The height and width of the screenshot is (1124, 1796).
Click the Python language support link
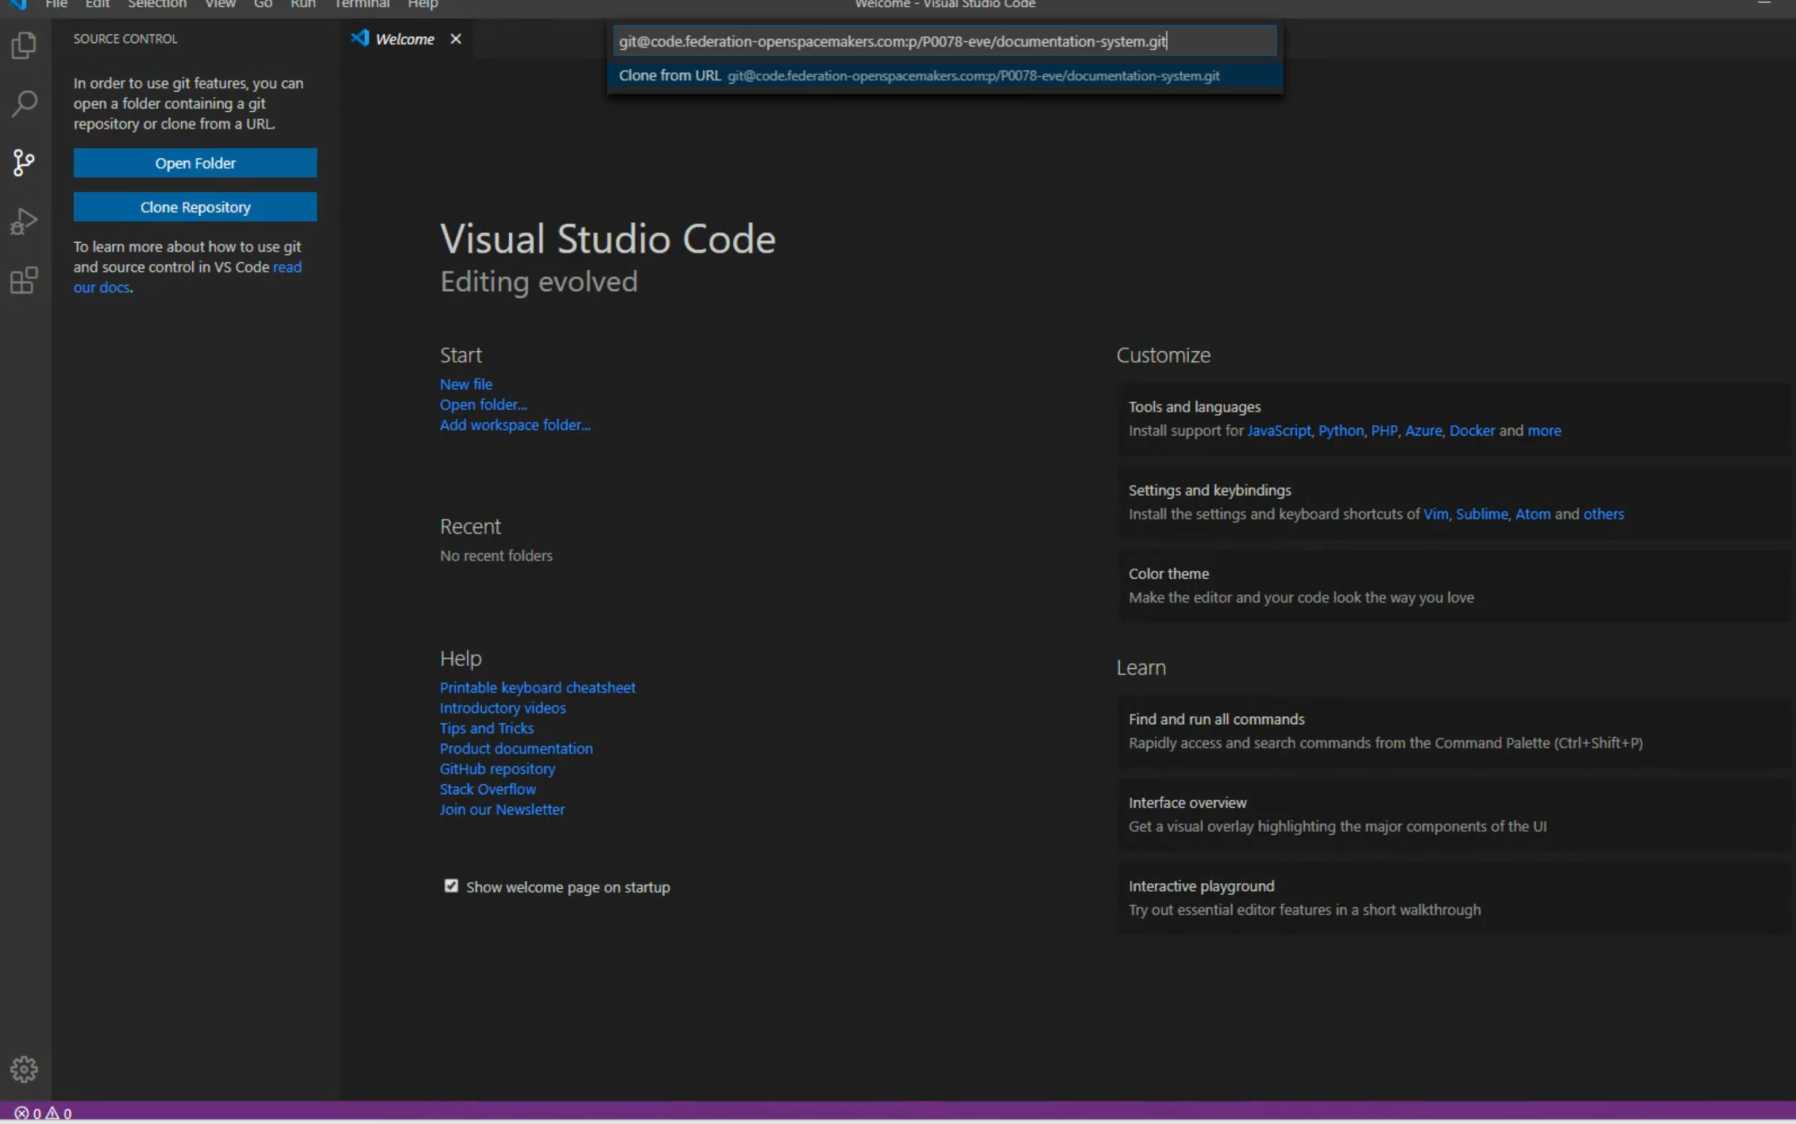(x=1340, y=431)
